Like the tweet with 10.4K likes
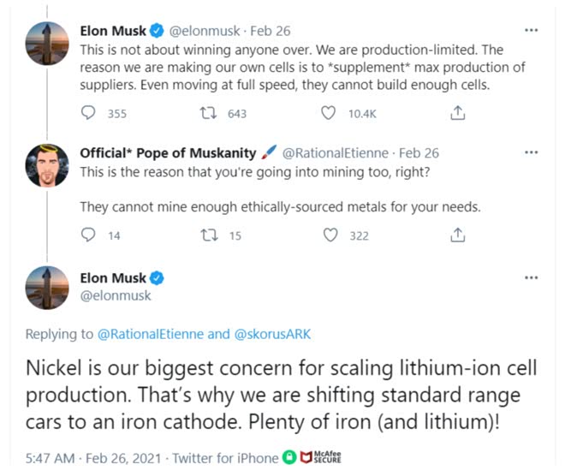Screen dimensions: 565x476 pos(330,113)
